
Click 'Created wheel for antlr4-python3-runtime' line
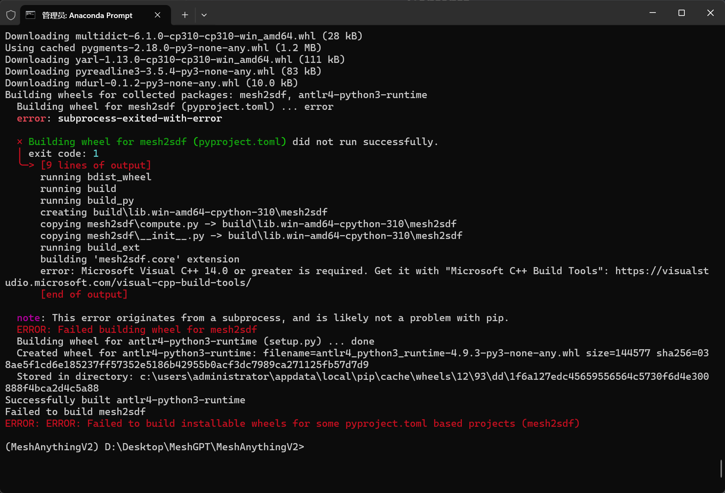pyautogui.click(x=357, y=359)
